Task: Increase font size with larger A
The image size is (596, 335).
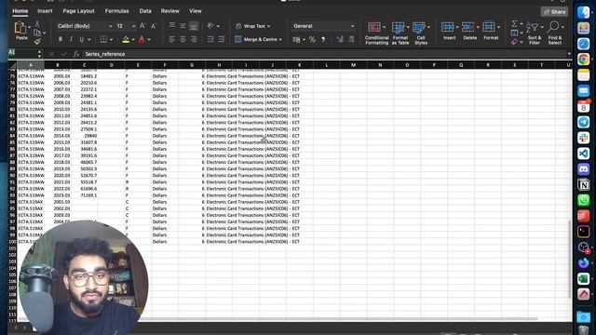Action: click(x=142, y=26)
